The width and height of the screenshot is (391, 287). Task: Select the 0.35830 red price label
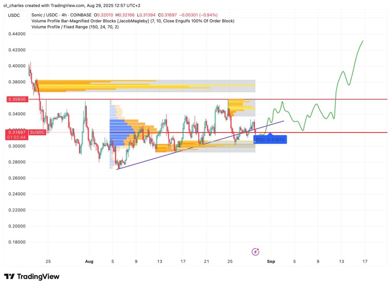click(16, 99)
